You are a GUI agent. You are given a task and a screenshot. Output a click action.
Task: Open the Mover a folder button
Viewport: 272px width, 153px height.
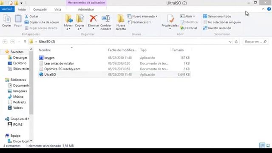(68, 23)
